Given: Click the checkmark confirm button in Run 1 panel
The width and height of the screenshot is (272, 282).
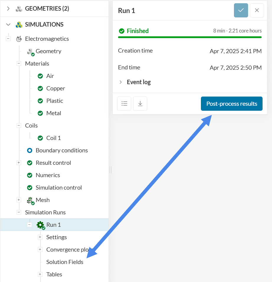Looking at the screenshot, I should 241,10.
